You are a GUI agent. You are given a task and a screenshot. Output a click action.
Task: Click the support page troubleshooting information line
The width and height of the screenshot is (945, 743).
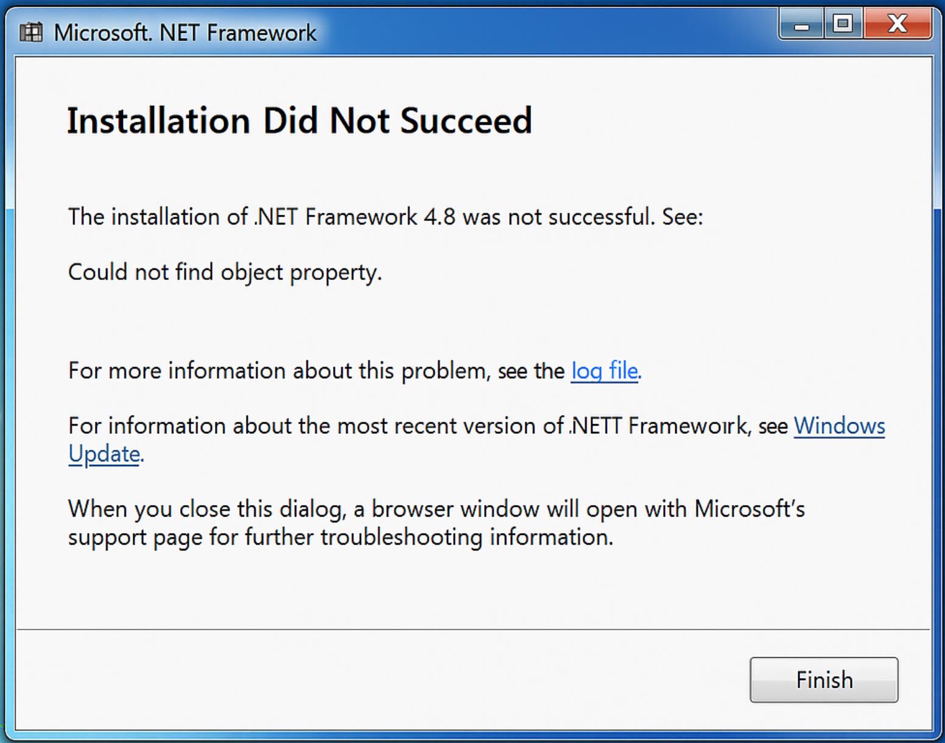[x=340, y=537]
